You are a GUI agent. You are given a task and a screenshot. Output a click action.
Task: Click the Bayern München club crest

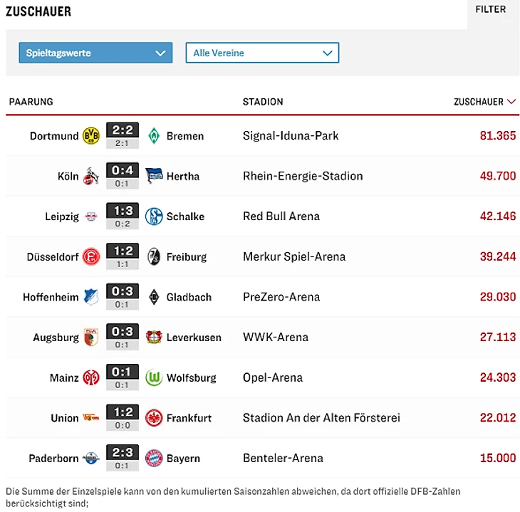pyautogui.click(x=154, y=458)
